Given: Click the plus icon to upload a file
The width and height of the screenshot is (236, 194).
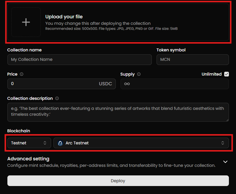Looking at the screenshot, I should pyautogui.click(x=26, y=22).
